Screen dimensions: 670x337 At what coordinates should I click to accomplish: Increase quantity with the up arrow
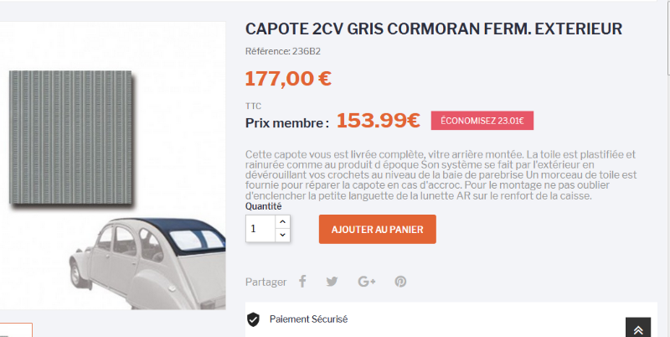(x=282, y=221)
